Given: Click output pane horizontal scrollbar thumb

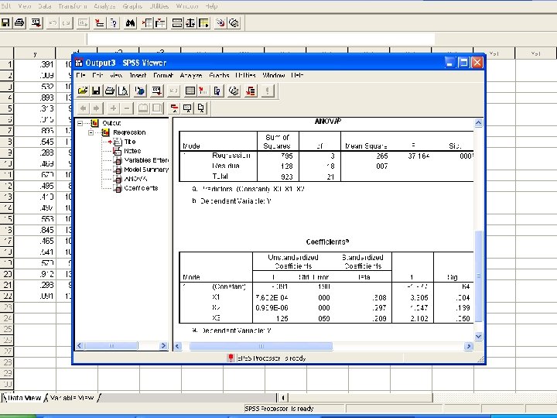Looking at the screenshot, I should 261,346.
